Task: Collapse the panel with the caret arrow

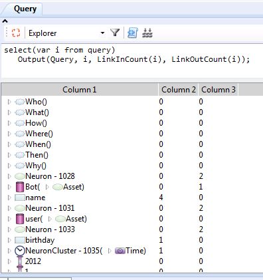Action: point(5,21)
